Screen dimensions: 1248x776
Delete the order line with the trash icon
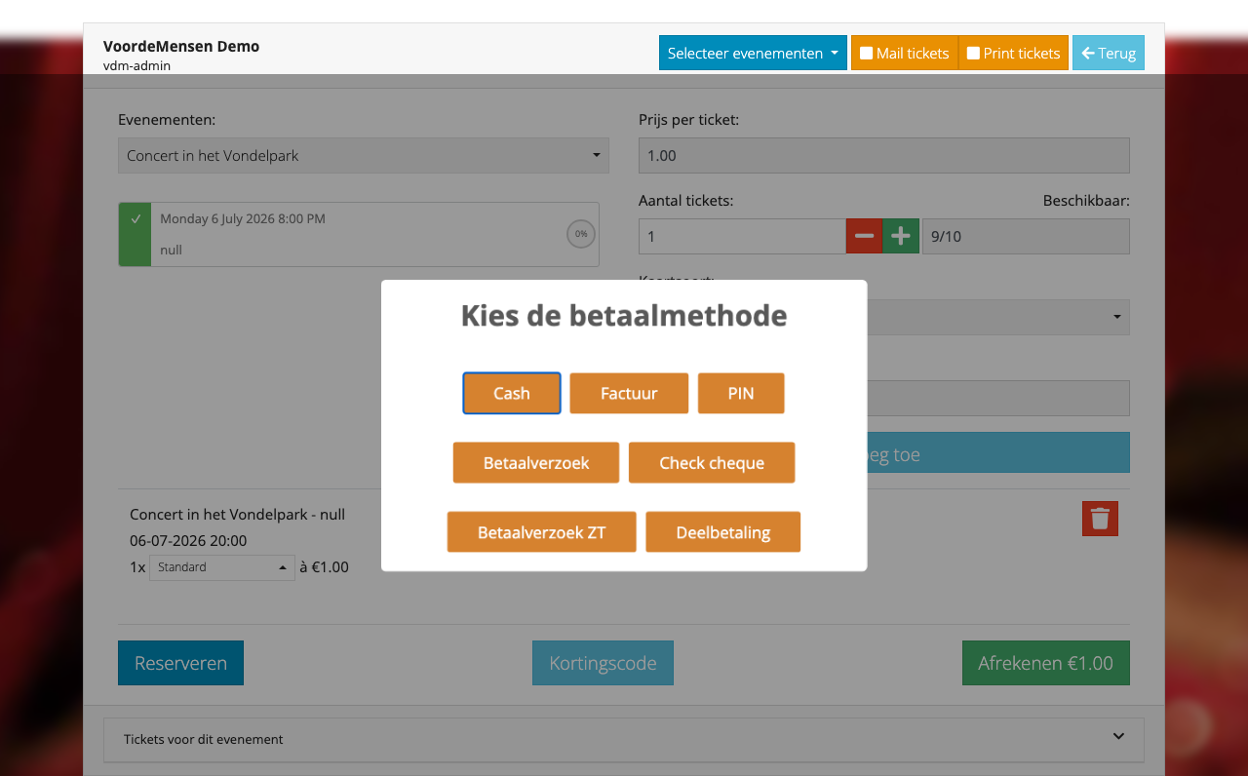coord(1100,518)
